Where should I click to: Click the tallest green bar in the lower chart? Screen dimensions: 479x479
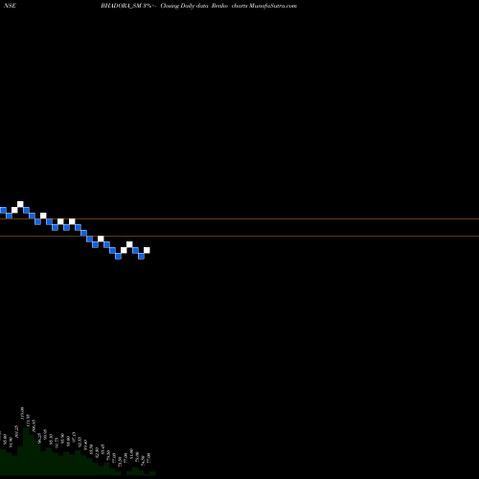pyautogui.click(x=26, y=451)
